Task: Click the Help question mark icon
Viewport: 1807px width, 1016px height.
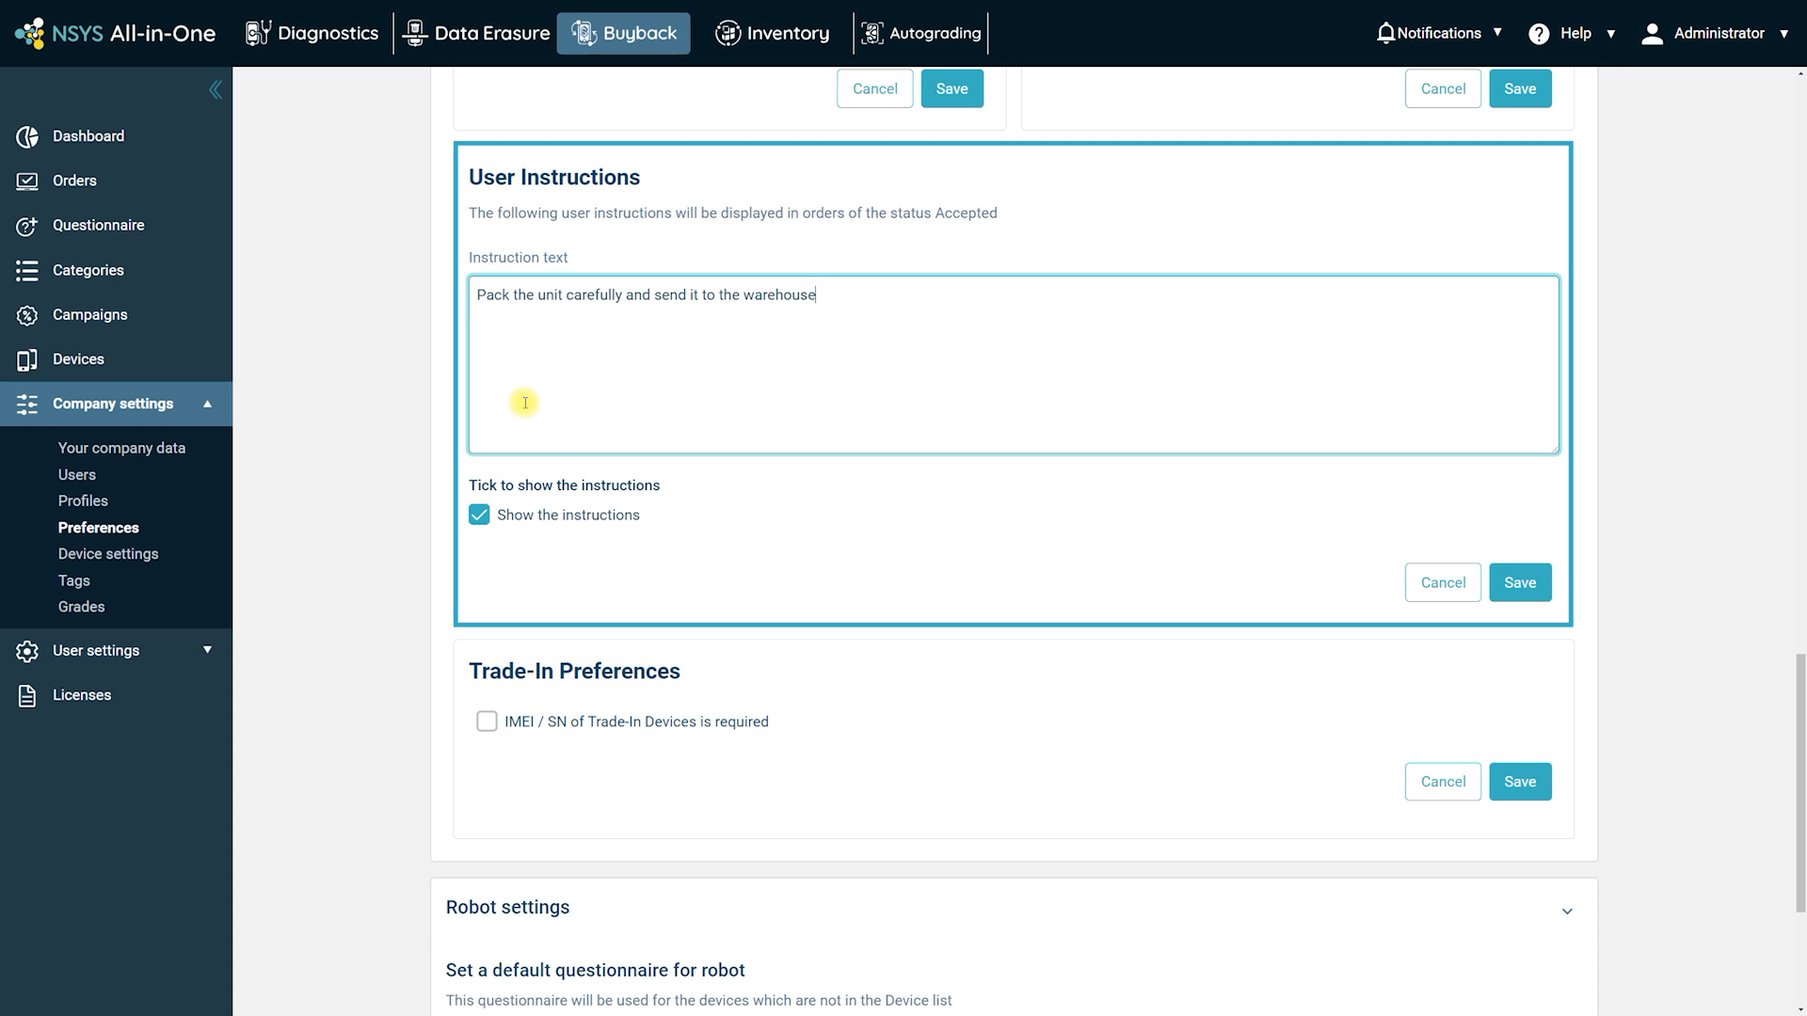Action: click(x=1539, y=34)
